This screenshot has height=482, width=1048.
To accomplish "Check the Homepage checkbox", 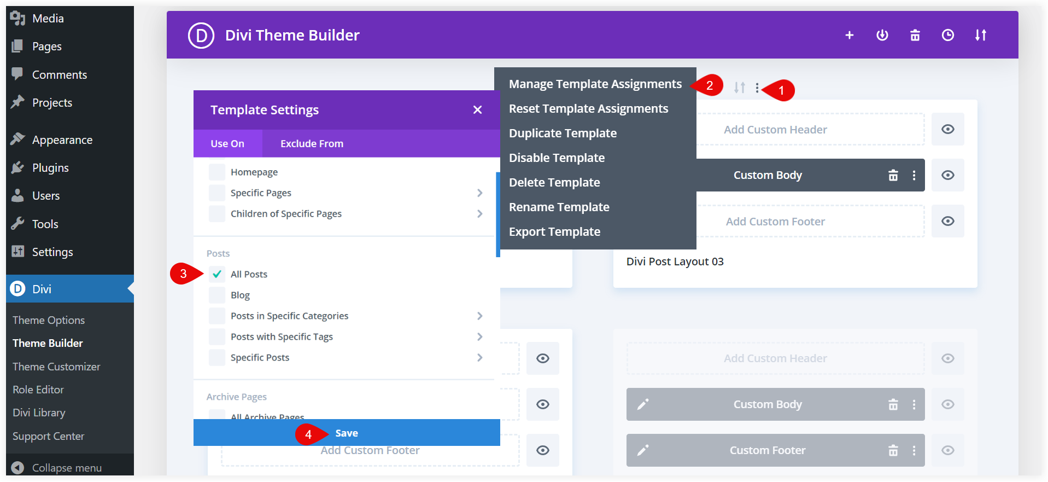I will (217, 172).
